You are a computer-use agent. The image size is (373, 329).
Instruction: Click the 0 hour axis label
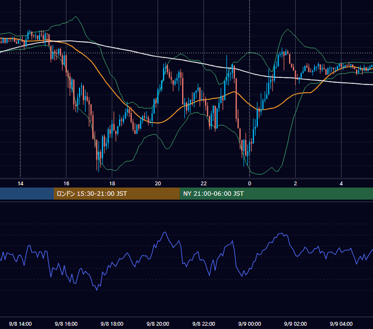(250, 184)
